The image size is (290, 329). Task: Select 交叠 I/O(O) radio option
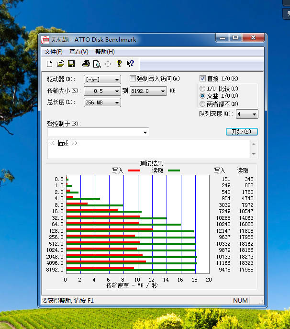tap(202, 96)
